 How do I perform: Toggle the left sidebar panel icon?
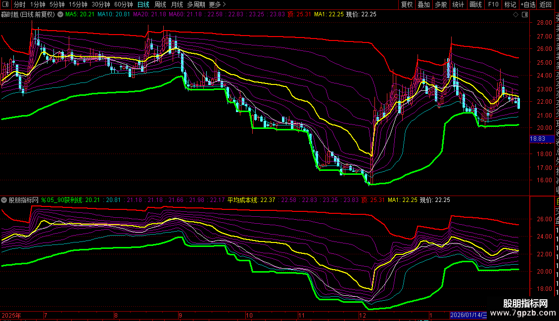tap(6, 4)
